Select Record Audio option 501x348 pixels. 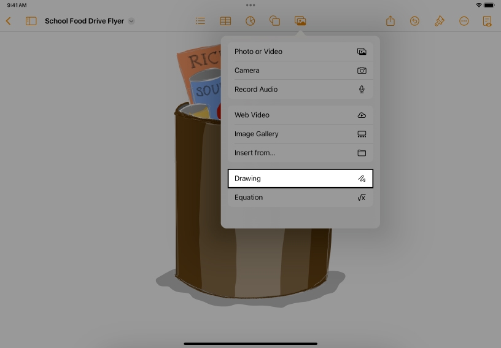click(x=300, y=89)
